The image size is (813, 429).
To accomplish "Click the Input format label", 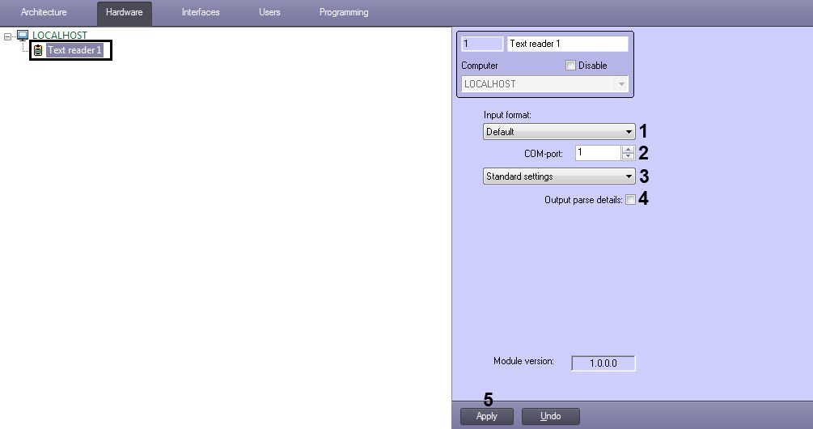I will pyautogui.click(x=507, y=115).
